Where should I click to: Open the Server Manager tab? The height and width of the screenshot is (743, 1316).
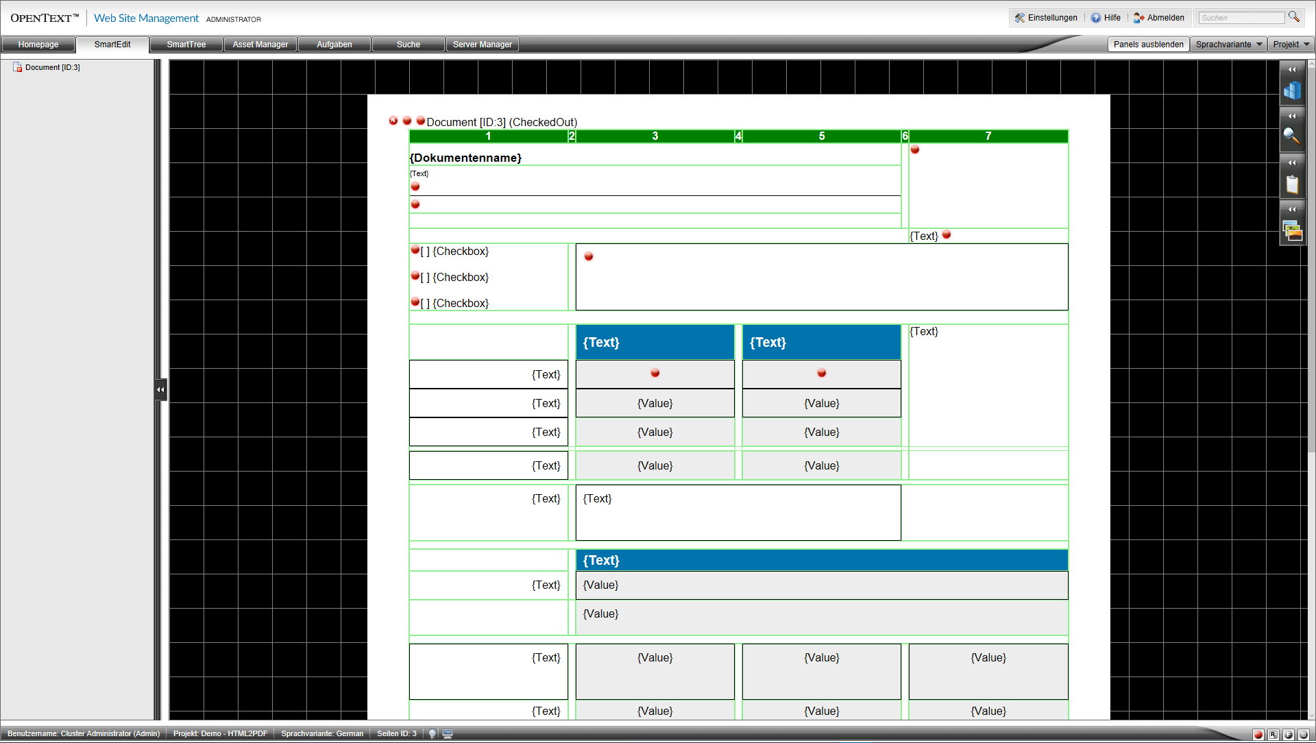pos(483,45)
